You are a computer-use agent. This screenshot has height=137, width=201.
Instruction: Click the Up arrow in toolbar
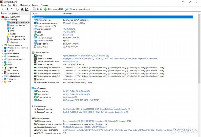(x=12, y=9)
